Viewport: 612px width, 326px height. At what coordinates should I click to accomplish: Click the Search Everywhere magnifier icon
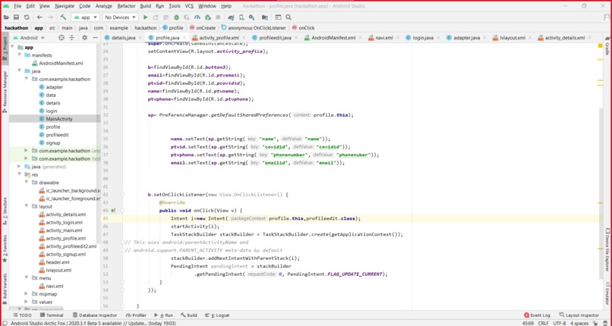289,17
